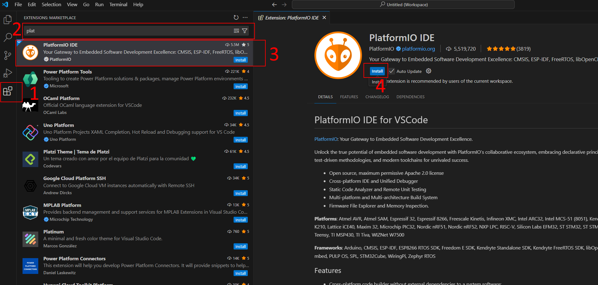The height and width of the screenshot is (285, 598).
Task: Open the Search view in activity bar
Action: [7, 37]
